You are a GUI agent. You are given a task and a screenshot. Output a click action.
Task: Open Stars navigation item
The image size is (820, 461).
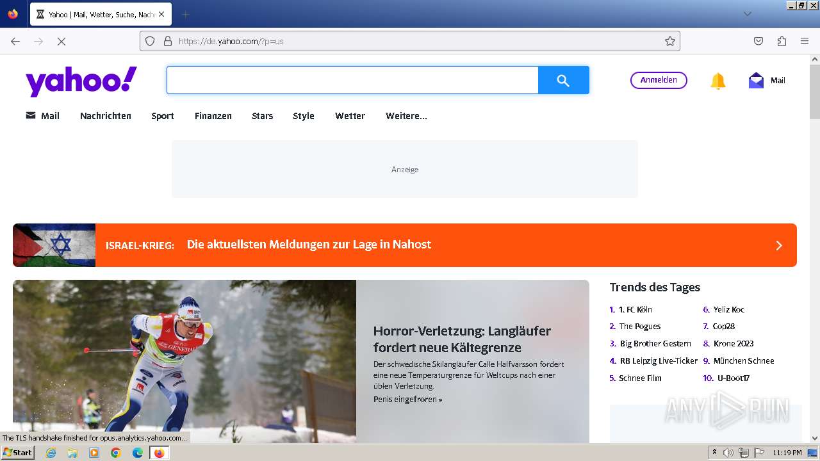coord(263,116)
